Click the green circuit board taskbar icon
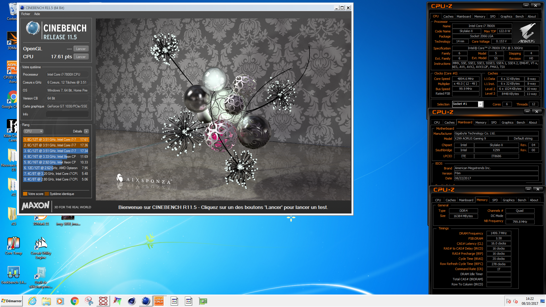 [203, 301]
